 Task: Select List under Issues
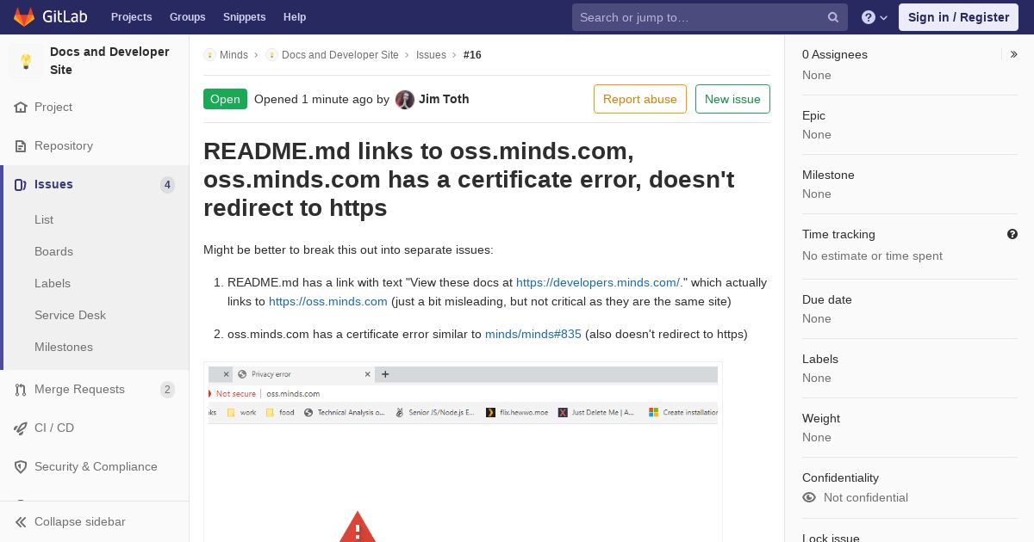(44, 220)
